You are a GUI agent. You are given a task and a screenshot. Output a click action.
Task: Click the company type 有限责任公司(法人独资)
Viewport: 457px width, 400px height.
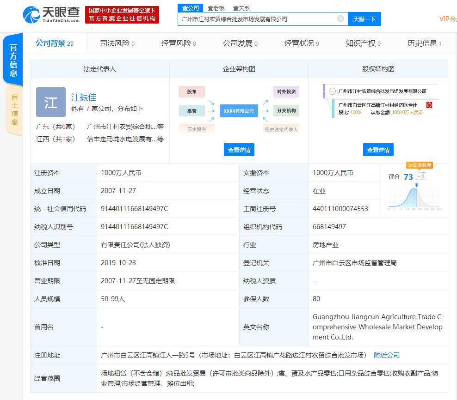point(135,245)
